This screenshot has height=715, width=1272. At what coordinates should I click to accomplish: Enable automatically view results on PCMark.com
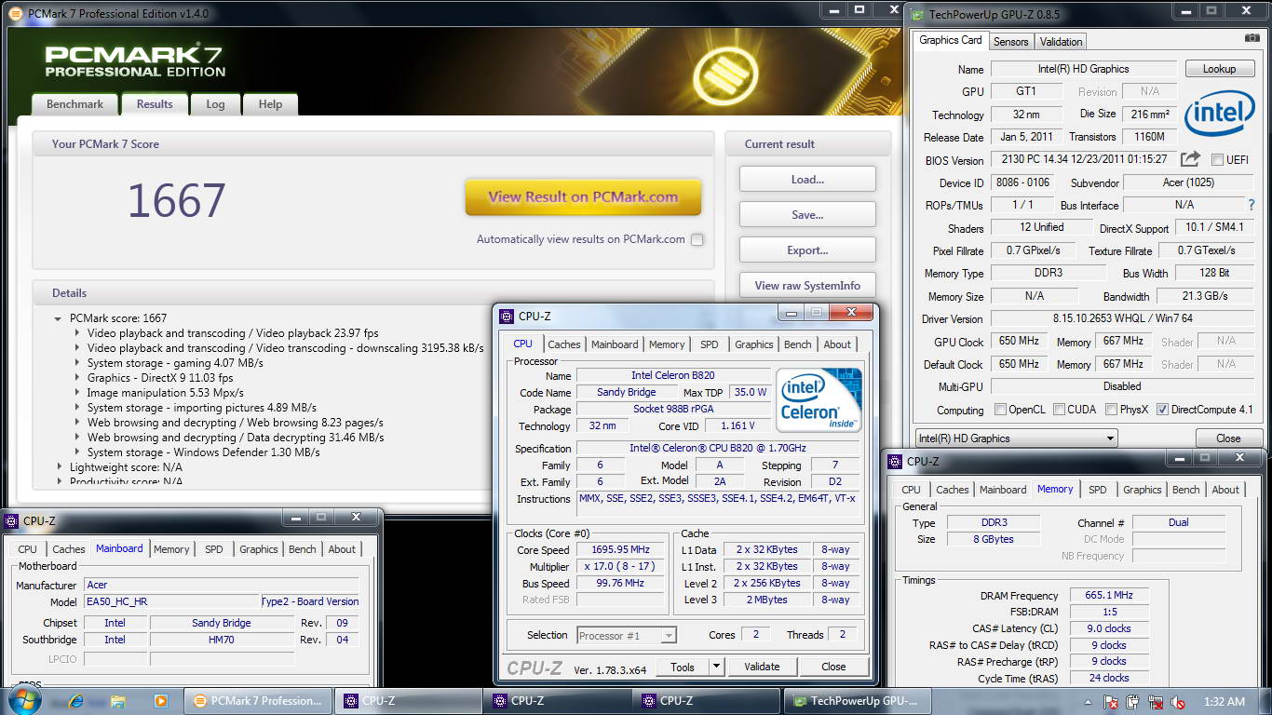click(x=697, y=239)
